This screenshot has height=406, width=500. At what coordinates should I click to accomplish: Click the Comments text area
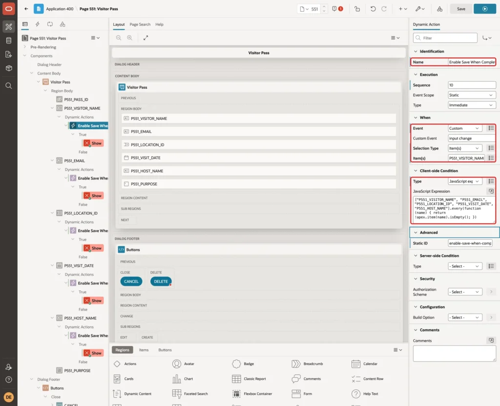point(455,354)
